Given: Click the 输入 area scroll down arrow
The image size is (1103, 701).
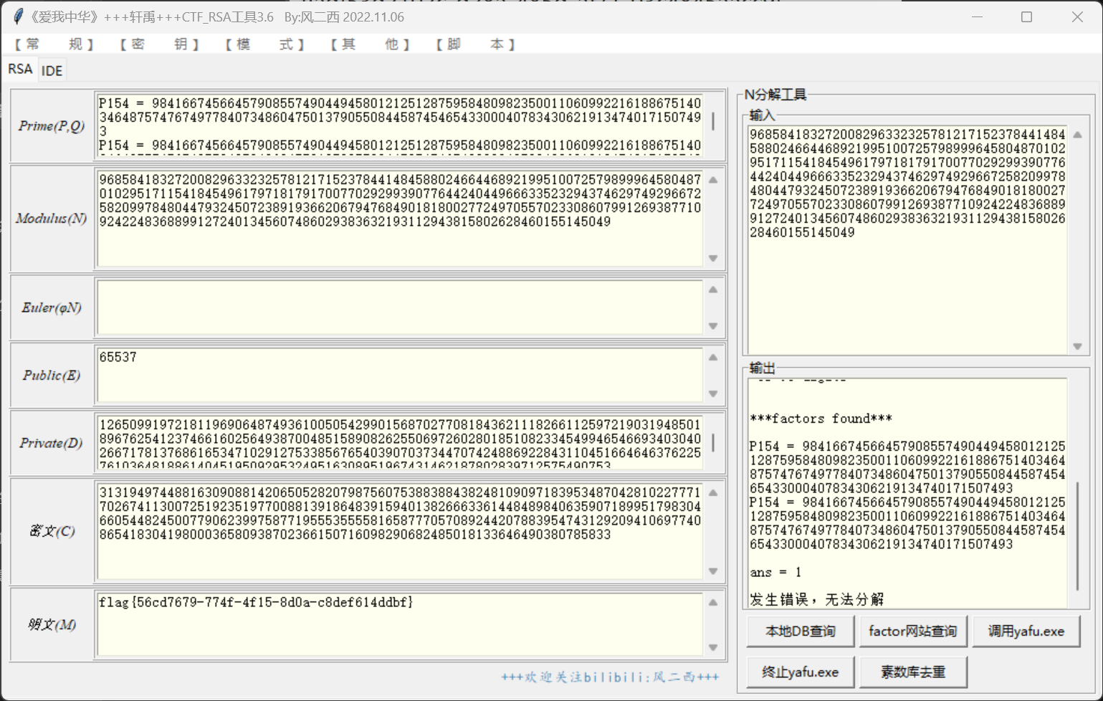Looking at the screenshot, I should pyautogui.click(x=1077, y=346).
